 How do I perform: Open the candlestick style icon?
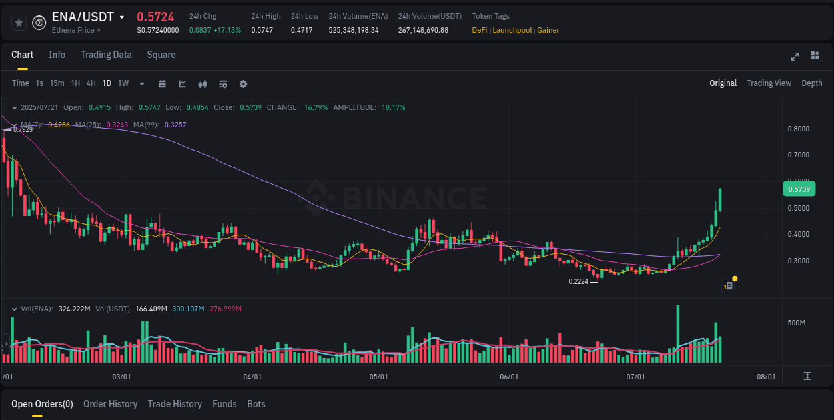pos(202,84)
